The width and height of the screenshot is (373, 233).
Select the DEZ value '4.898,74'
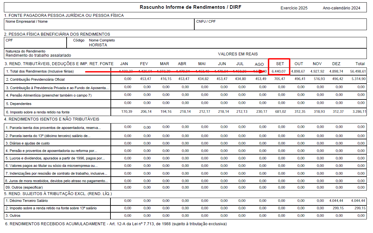point(336,71)
